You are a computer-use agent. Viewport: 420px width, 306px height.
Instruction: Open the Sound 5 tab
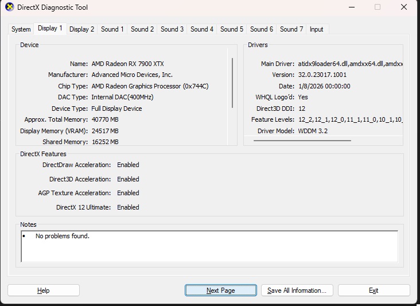click(x=232, y=29)
